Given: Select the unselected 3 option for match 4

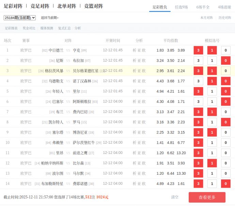Looking at the screenshot, I should tap(198, 81).
